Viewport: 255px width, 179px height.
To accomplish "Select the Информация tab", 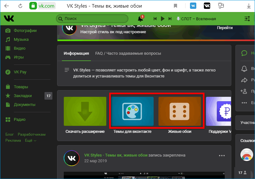I will point(76,53).
